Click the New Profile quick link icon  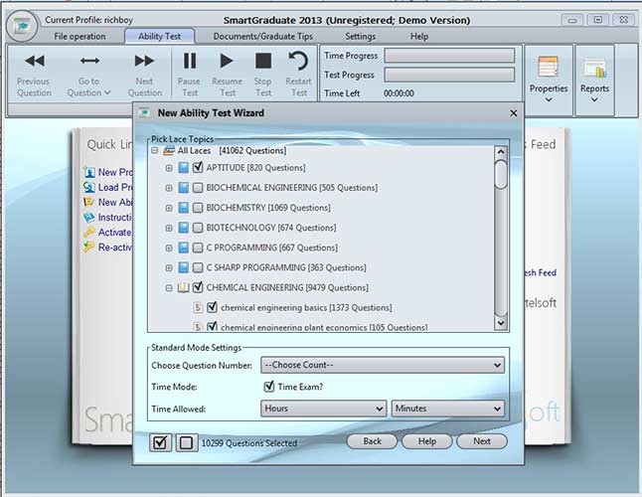click(88, 172)
